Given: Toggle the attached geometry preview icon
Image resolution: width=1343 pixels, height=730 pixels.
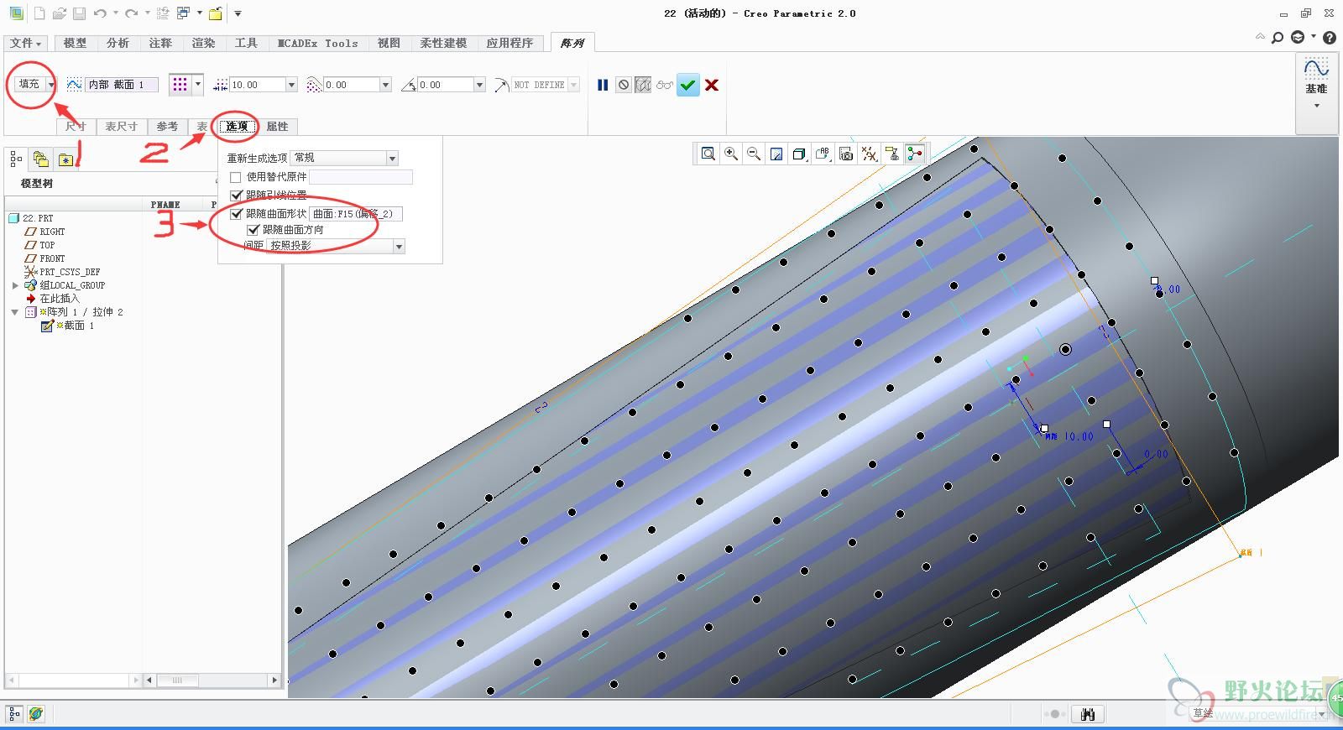Looking at the screenshot, I should [643, 85].
